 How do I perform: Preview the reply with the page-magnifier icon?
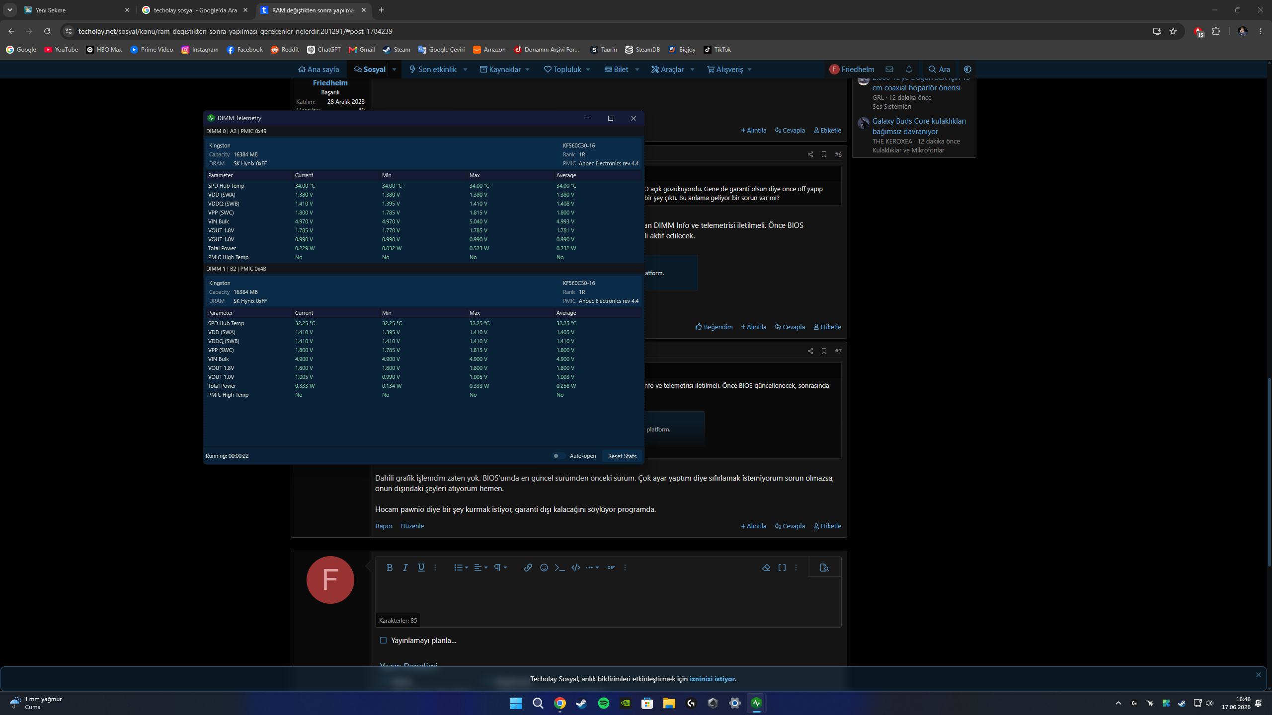coord(824,568)
